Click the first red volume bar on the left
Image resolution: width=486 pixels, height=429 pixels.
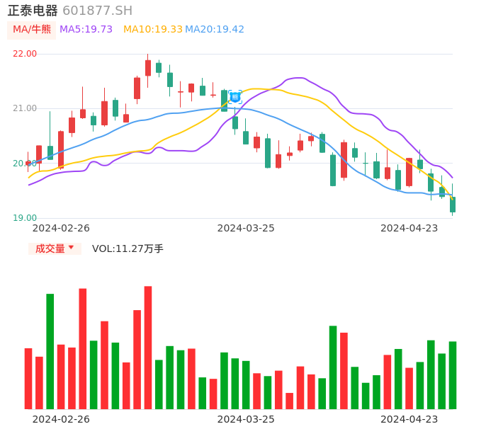click(28, 378)
